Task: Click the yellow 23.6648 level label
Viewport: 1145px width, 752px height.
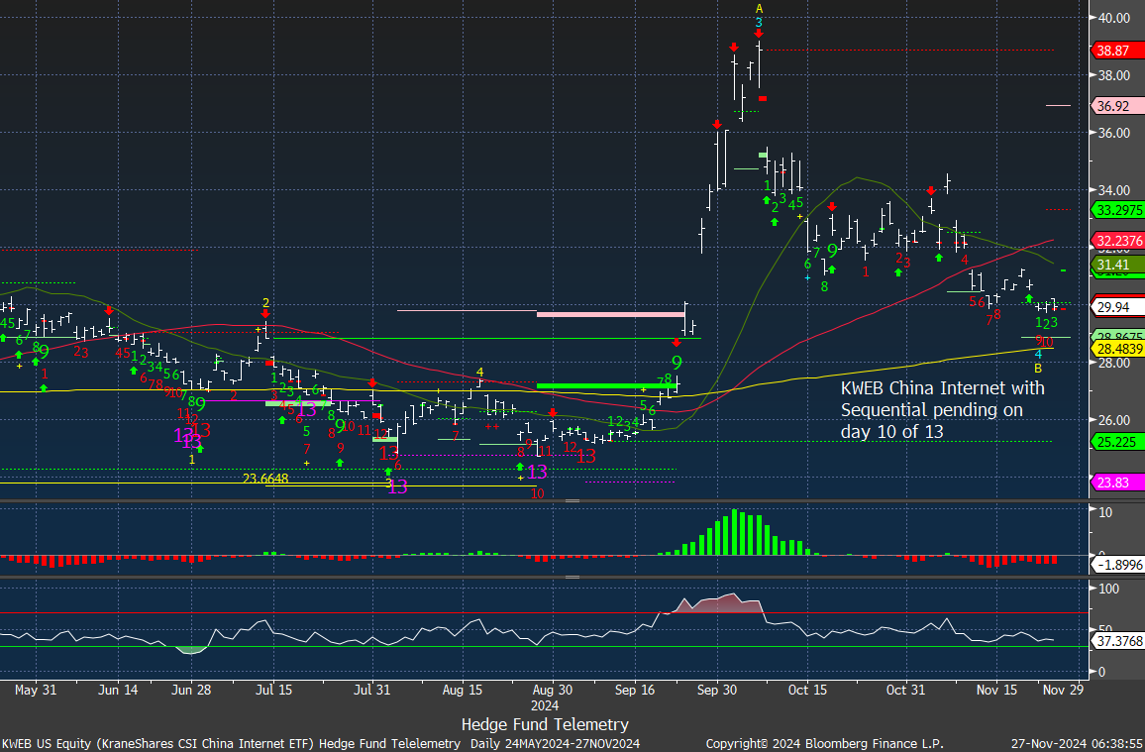Action: (x=265, y=479)
